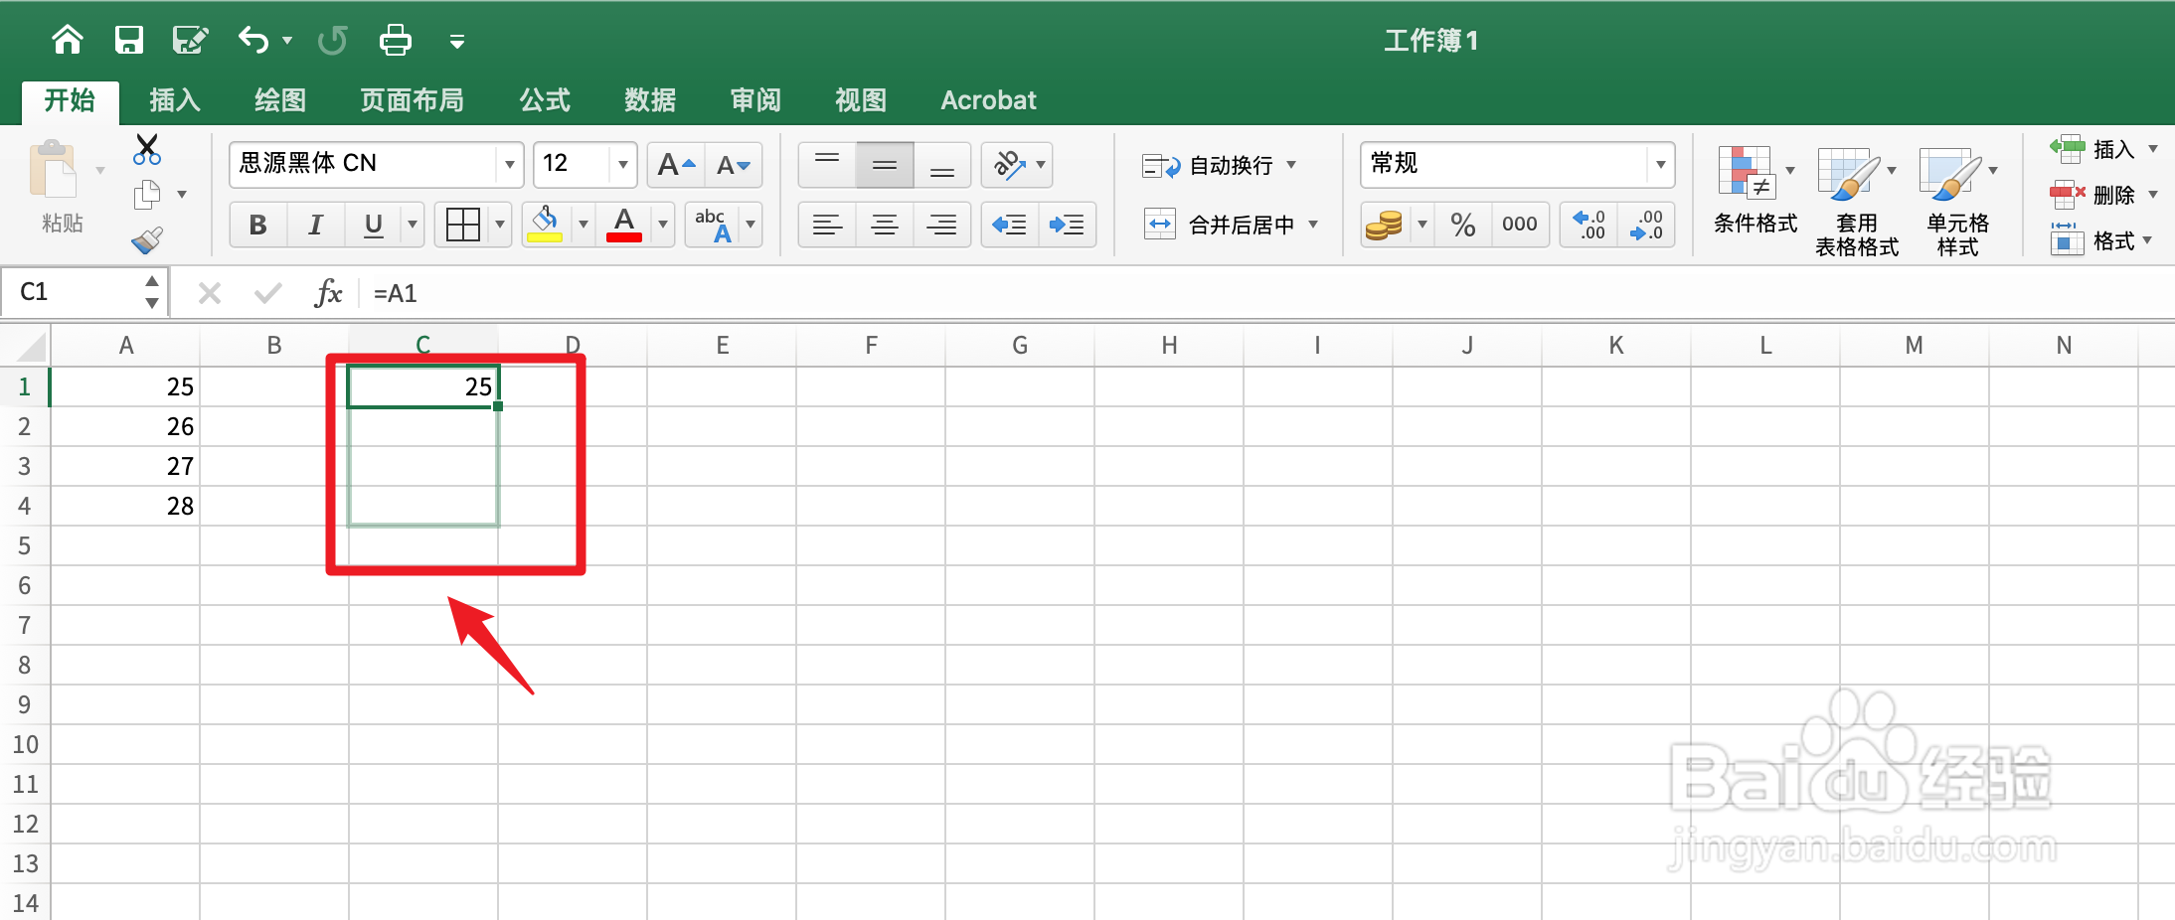Decrease indent

point(1010,225)
